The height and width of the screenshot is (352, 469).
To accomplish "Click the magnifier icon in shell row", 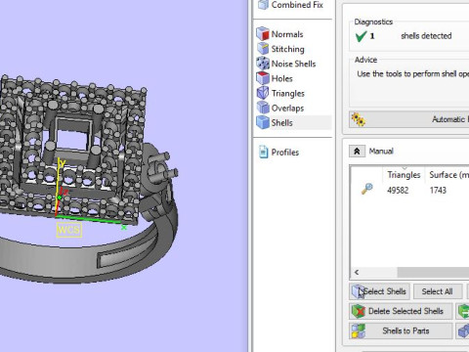I will point(367,189).
